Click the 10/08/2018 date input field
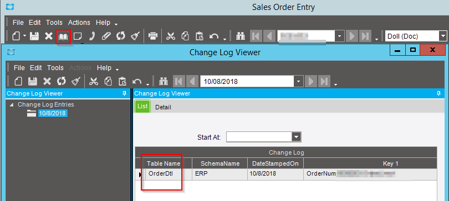 (x=248, y=82)
